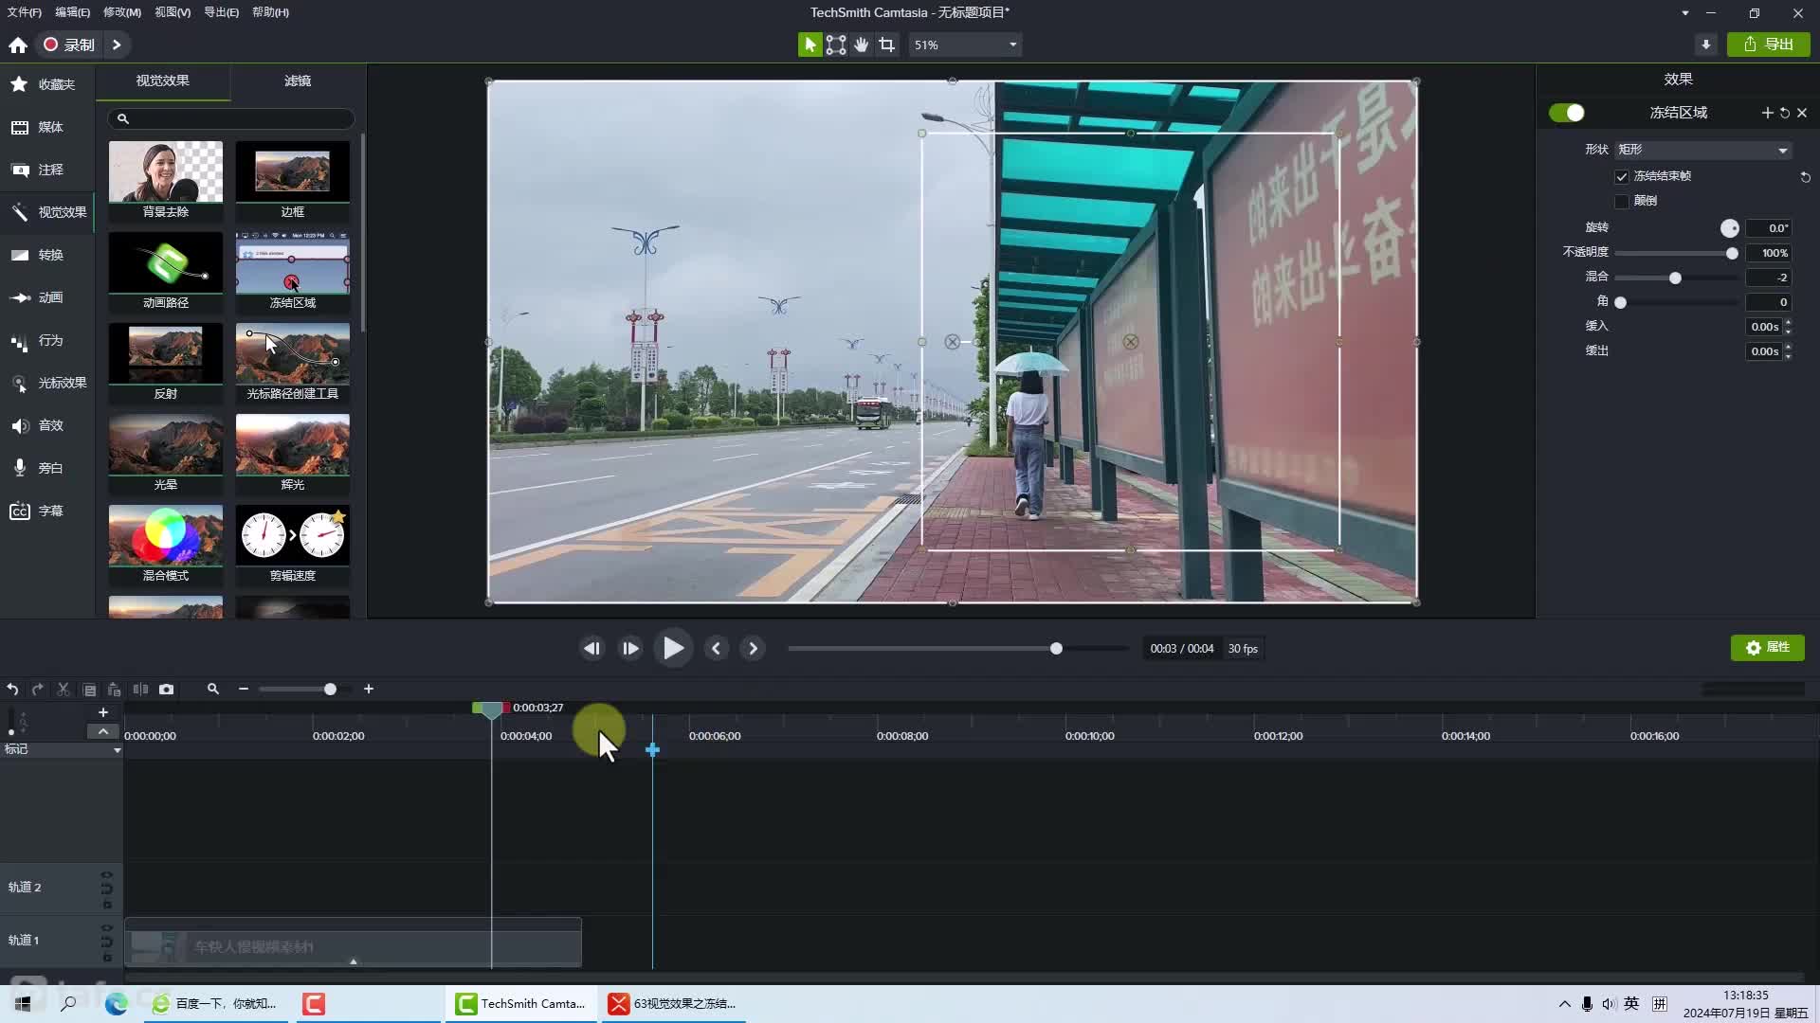Select the crop tool

[886, 45]
